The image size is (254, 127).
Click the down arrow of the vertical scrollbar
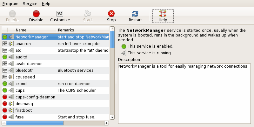click(112, 117)
